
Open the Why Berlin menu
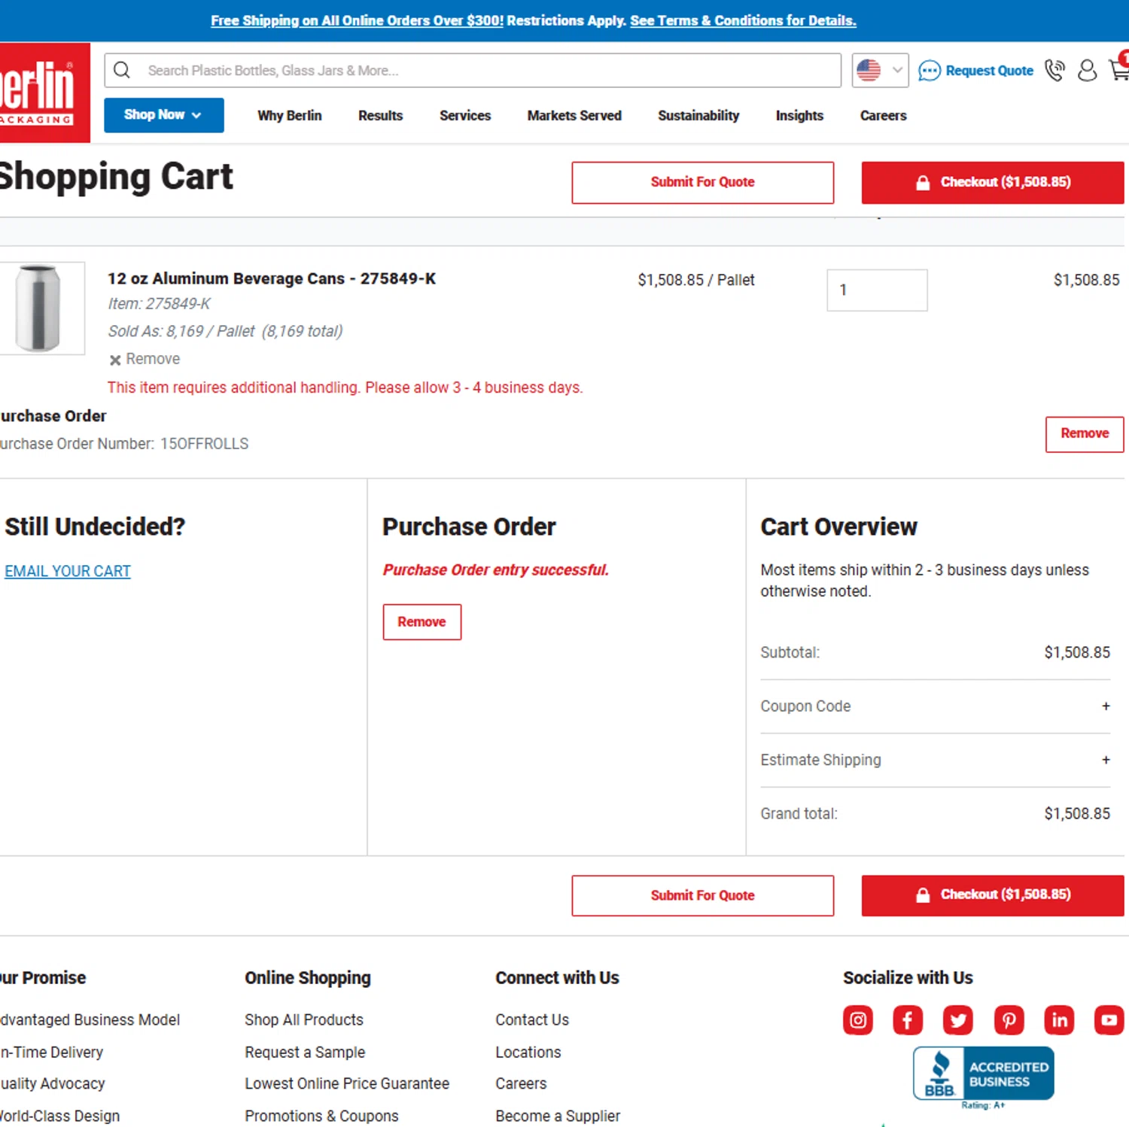point(289,115)
